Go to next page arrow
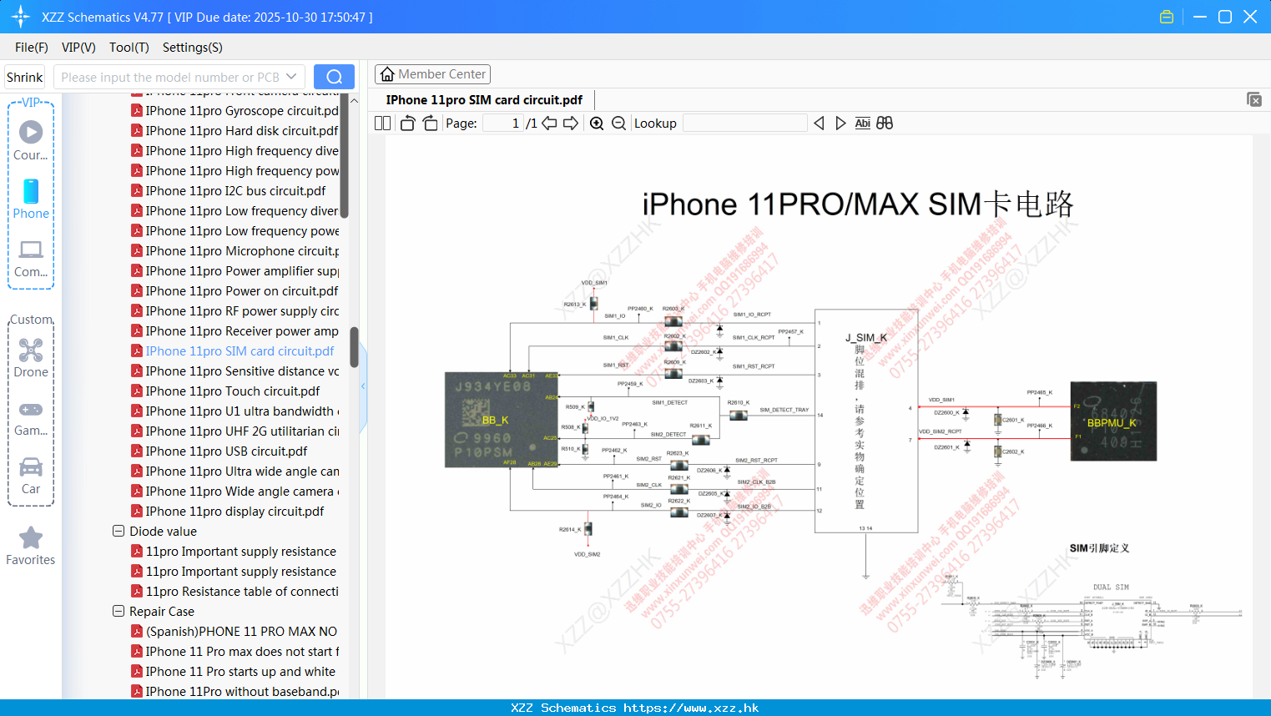The width and height of the screenshot is (1271, 716). (571, 124)
